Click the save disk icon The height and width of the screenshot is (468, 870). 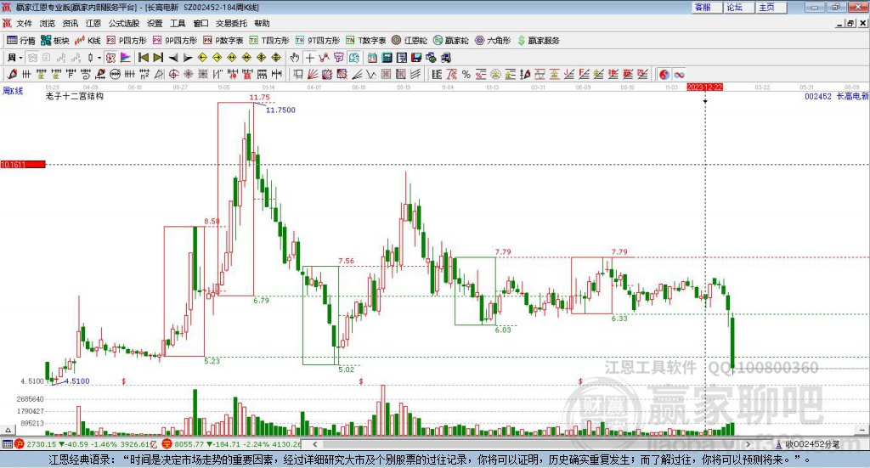416,58
